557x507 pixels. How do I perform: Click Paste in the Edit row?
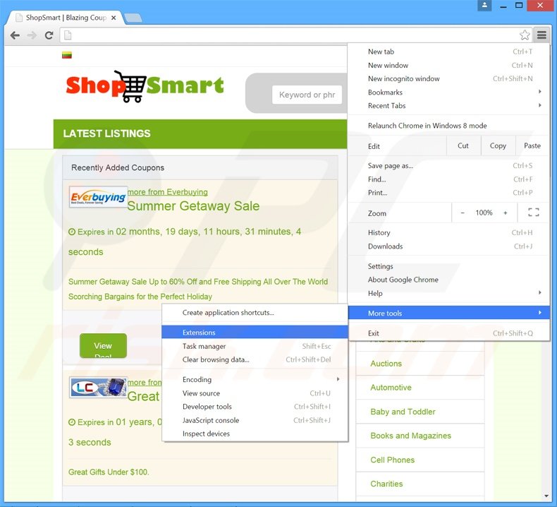(x=532, y=145)
